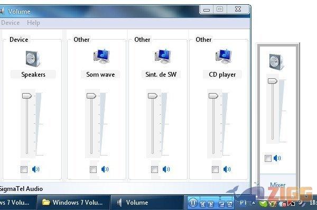Click the CD player label

222,75
